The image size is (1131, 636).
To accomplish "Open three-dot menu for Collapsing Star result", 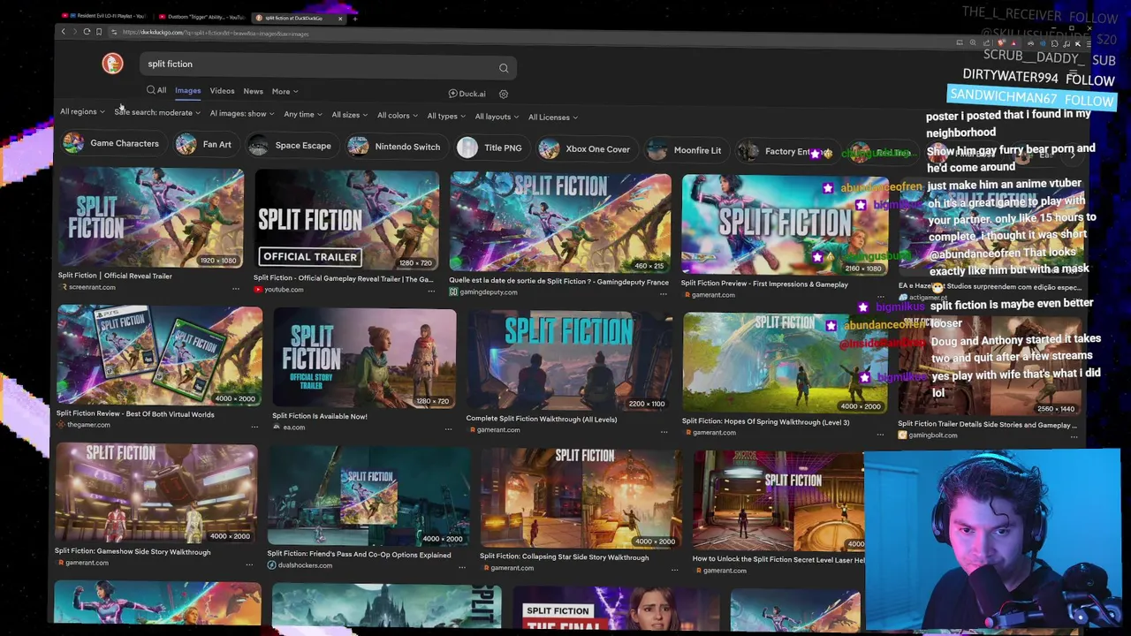I will tap(674, 570).
